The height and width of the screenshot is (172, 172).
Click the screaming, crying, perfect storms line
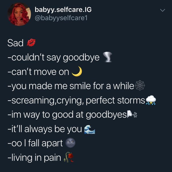(x=76, y=101)
